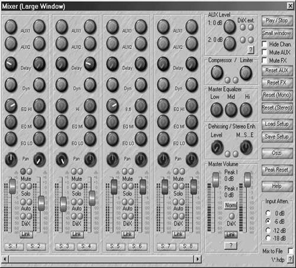This screenshot has height=268, width=296.
Task: Open the Oszi display
Action: pos(277,153)
